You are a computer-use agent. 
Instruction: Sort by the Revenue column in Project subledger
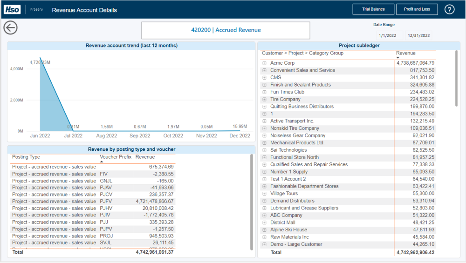[x=405, y=53]
